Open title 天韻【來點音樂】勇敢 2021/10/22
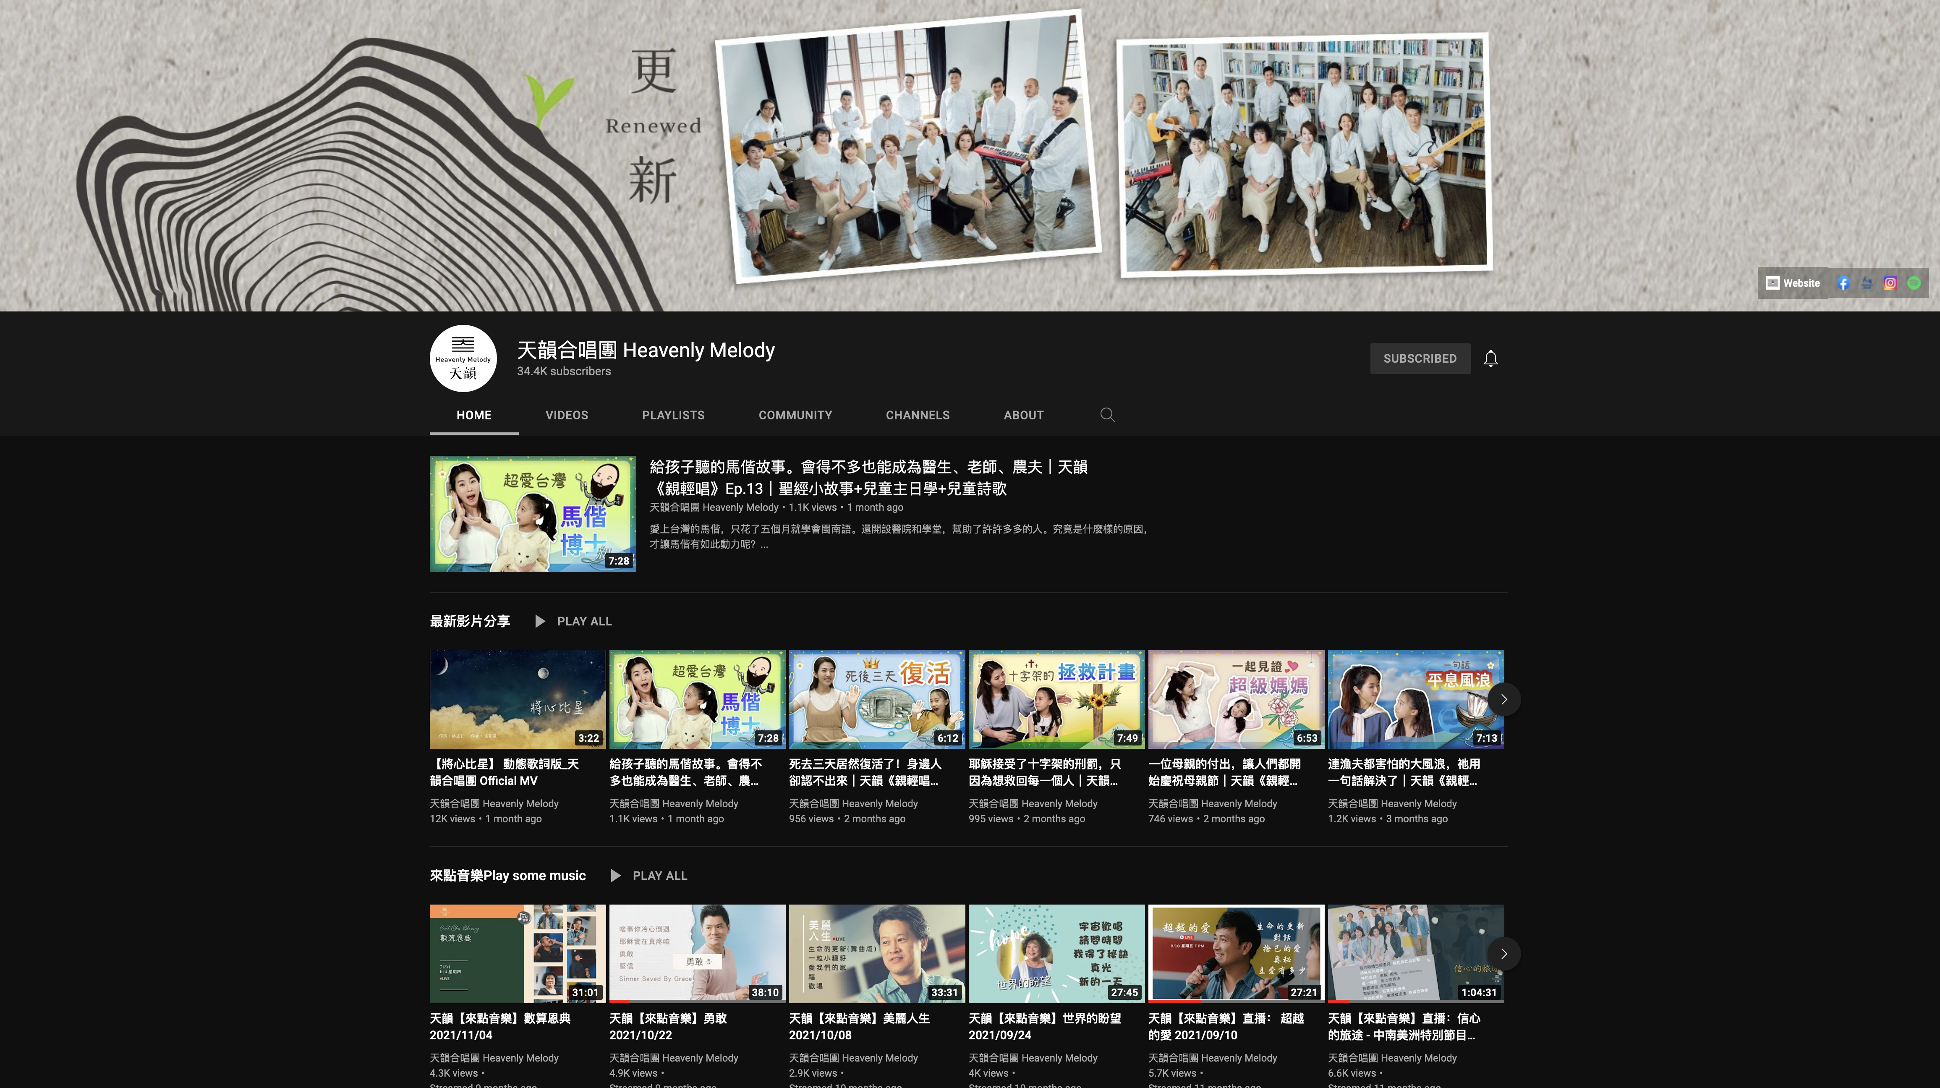 tap(668, 1026)
